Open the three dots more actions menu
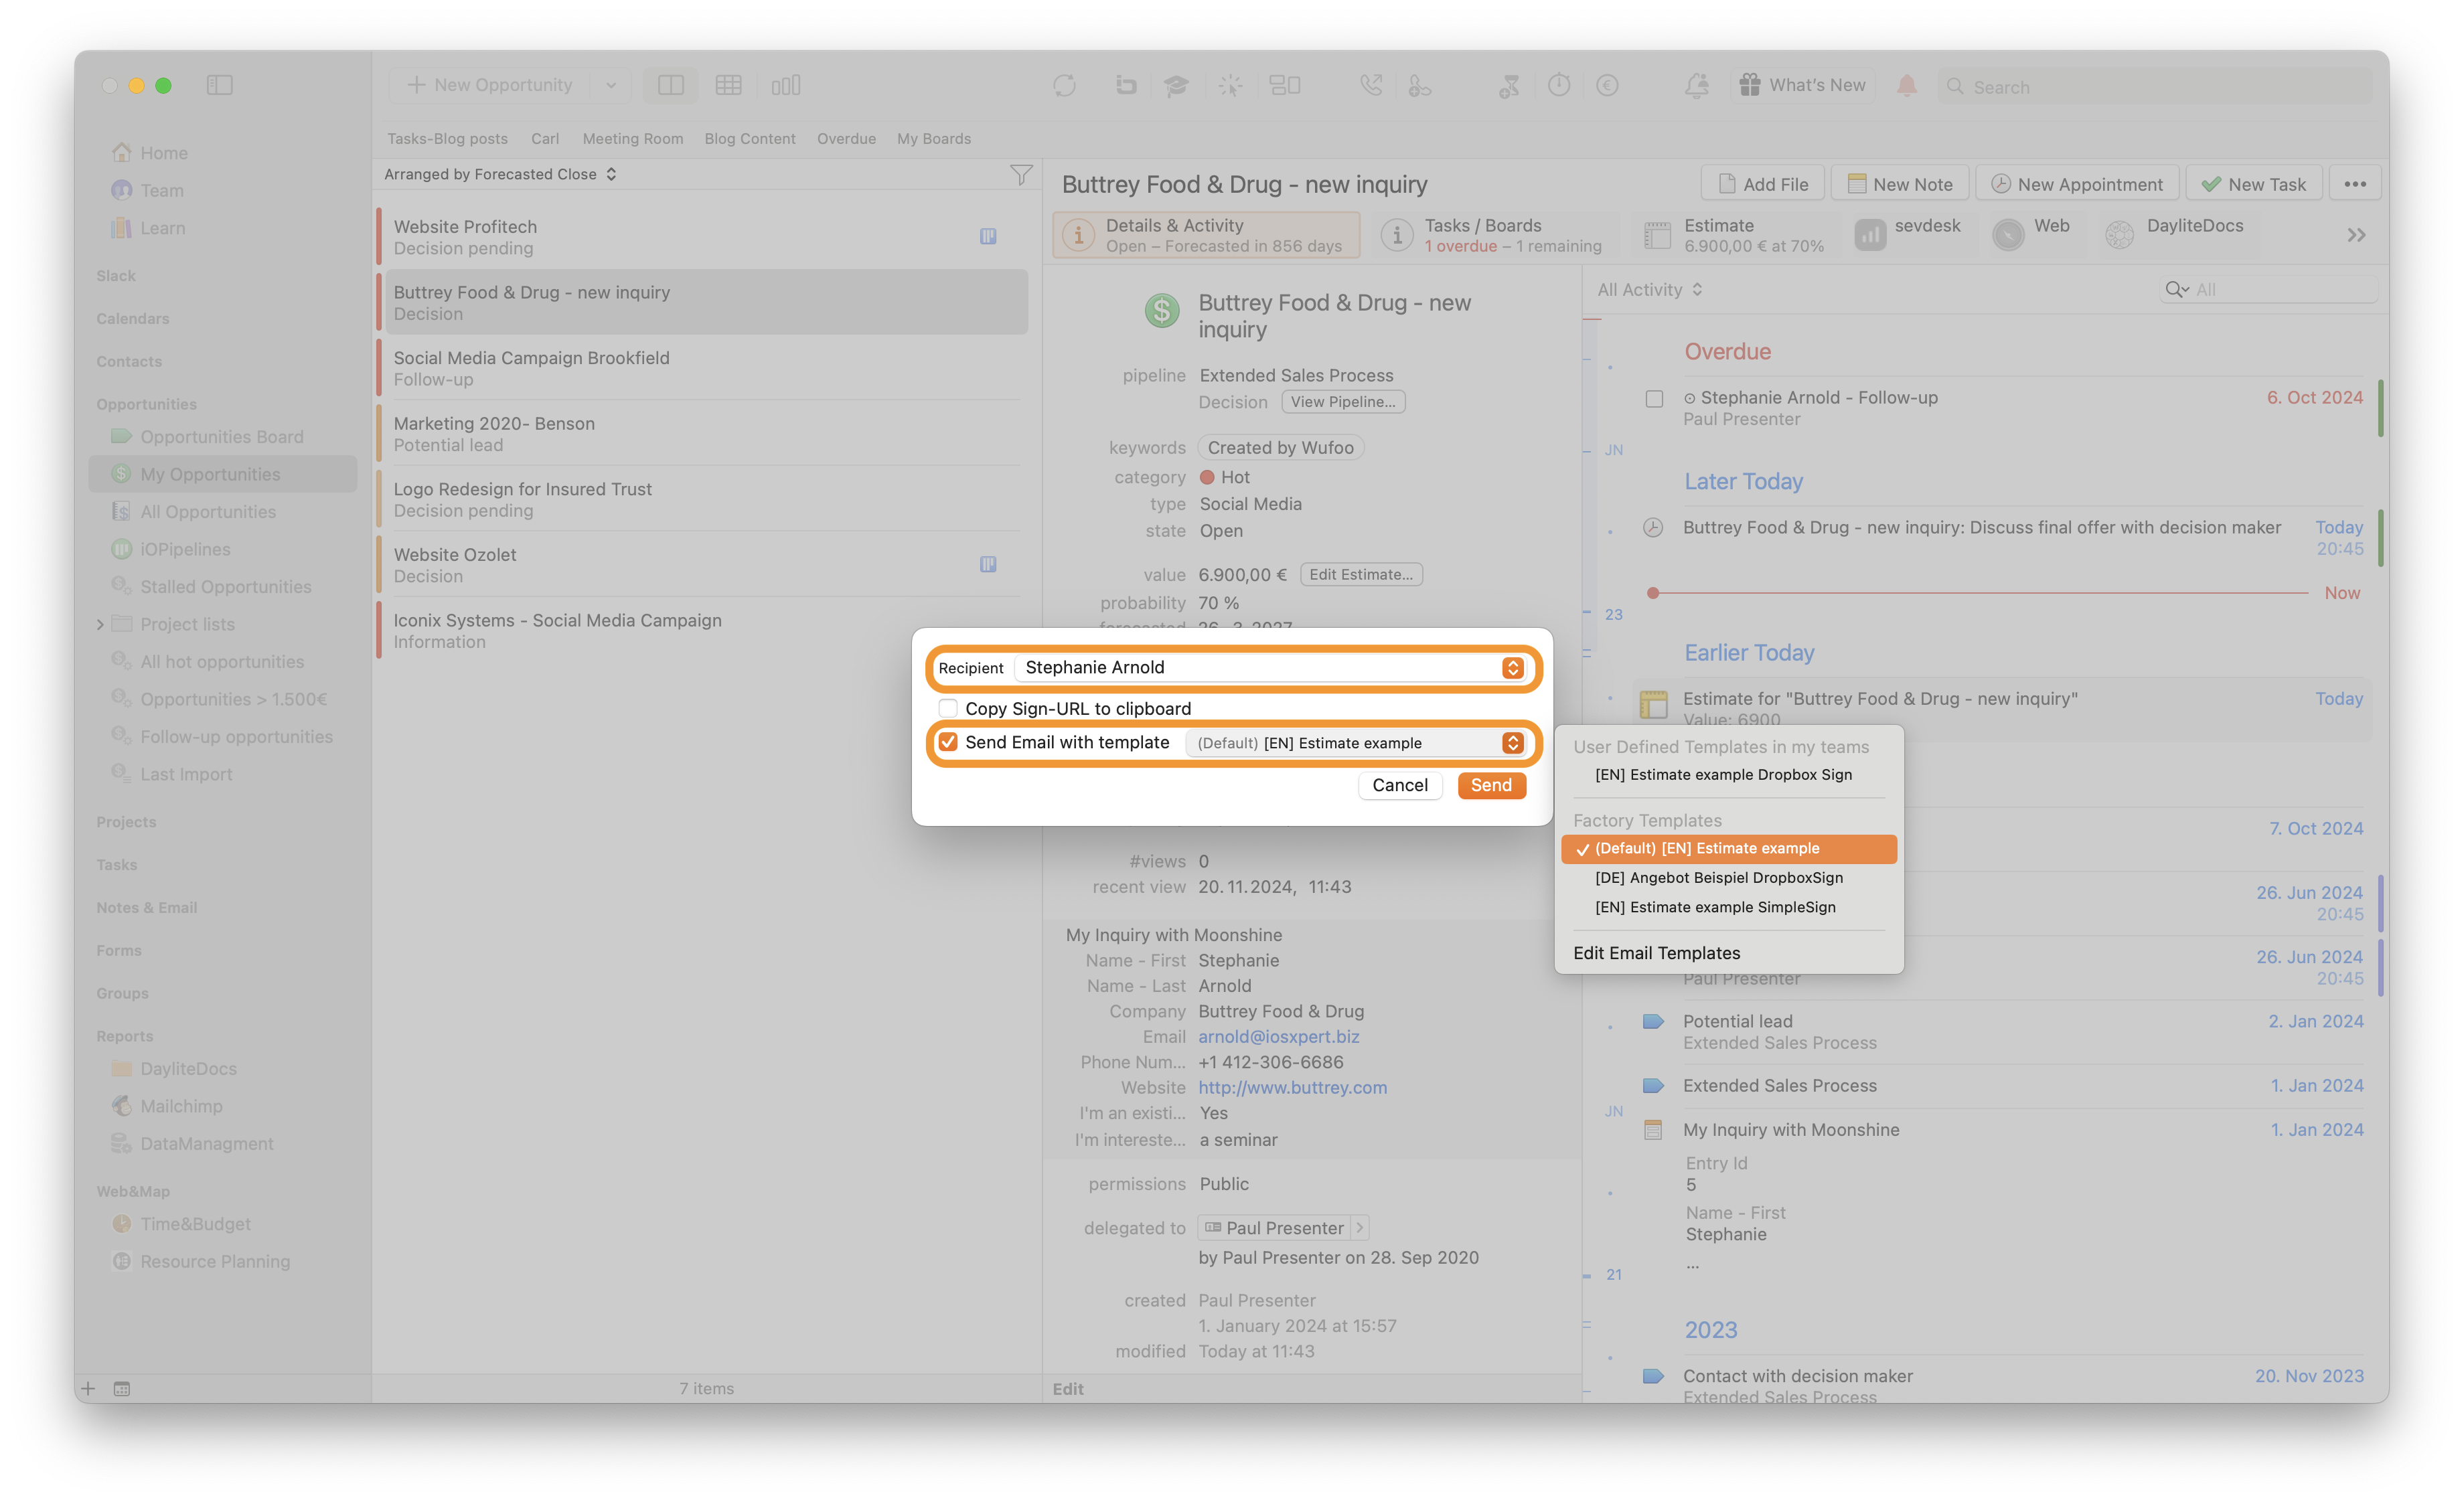 click(x=2355, y=184)
